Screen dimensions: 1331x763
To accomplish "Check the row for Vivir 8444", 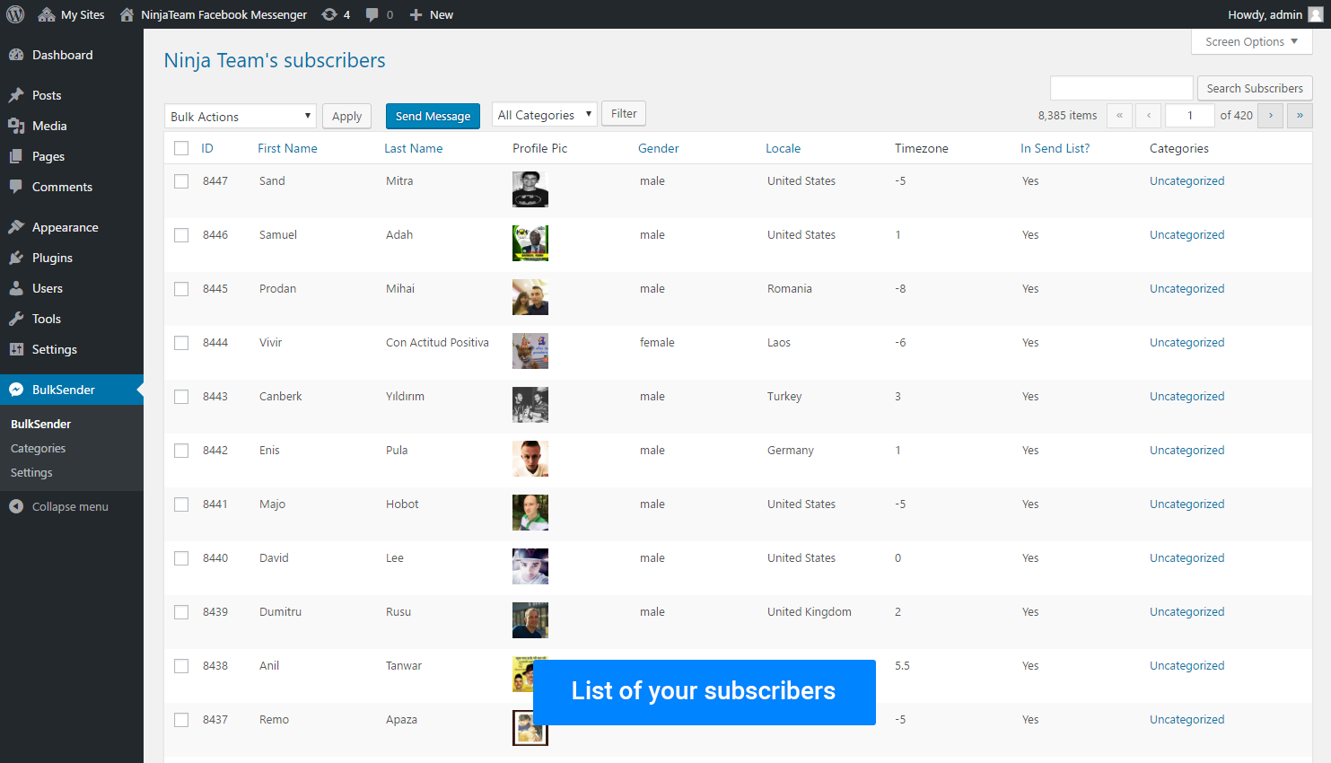I will 181,343.
